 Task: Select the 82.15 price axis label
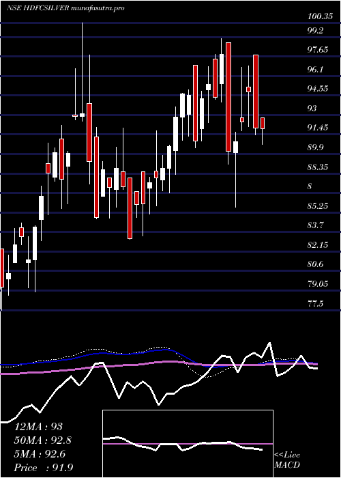click(318, 244)
